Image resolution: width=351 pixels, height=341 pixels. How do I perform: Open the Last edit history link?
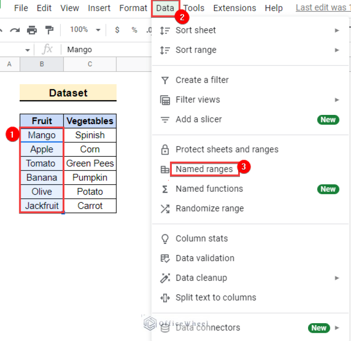[323, 8]
